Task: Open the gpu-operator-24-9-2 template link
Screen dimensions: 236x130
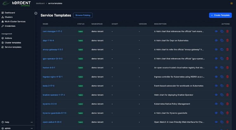Action: (x=53, y=59)
